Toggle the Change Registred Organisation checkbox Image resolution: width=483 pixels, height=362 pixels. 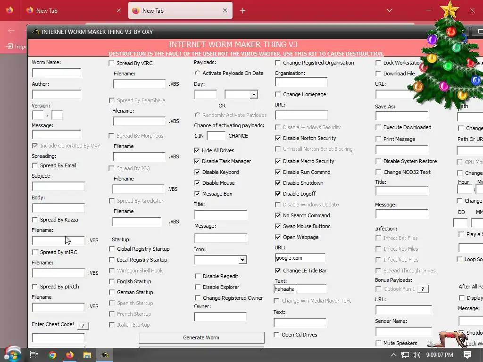click(277, 63)
